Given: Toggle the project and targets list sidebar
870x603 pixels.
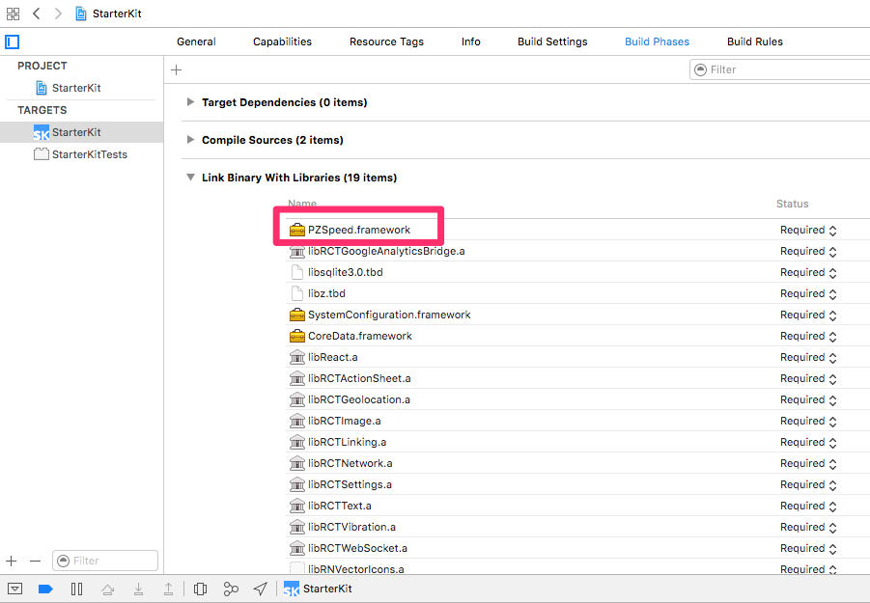Looking at the screenshot, I should 13,41.
